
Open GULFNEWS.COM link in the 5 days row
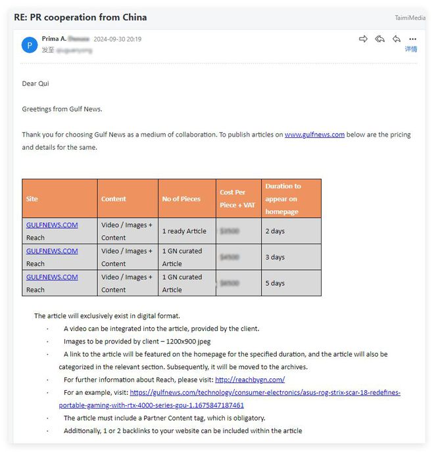pos(52,277)
